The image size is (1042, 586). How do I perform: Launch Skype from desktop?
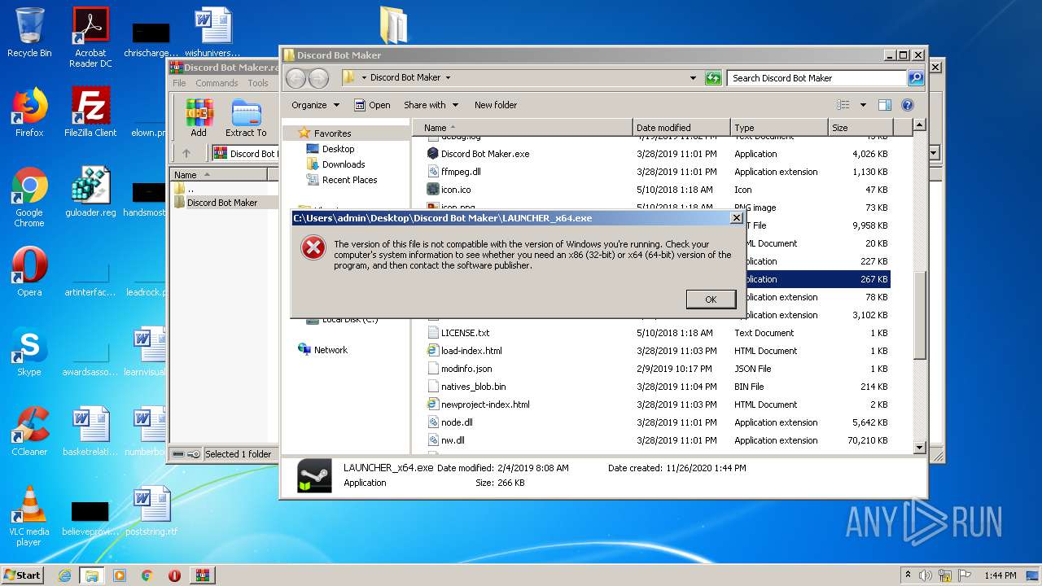point(29,352)
